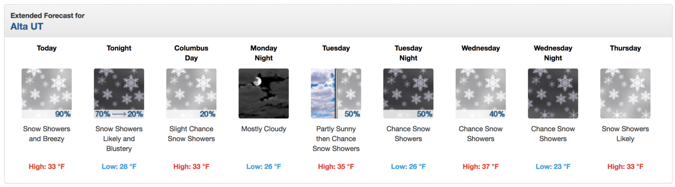675x187 pixels.
Task: Click 'Snow Showers and Breezy' description
Action: 47,134
